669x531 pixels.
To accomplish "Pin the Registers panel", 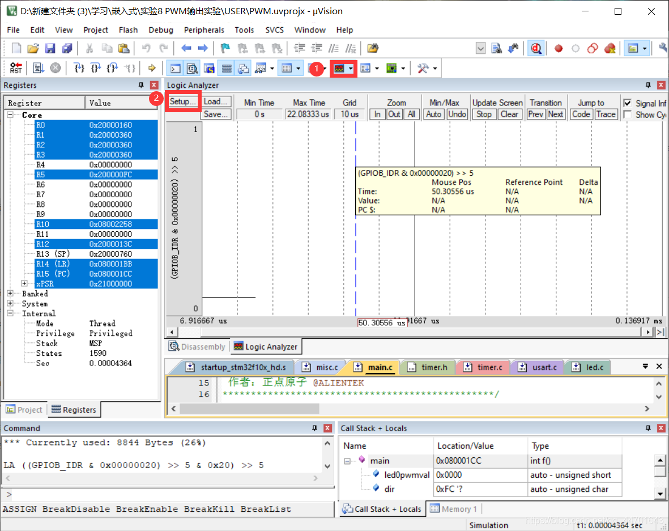I will 141,85.
